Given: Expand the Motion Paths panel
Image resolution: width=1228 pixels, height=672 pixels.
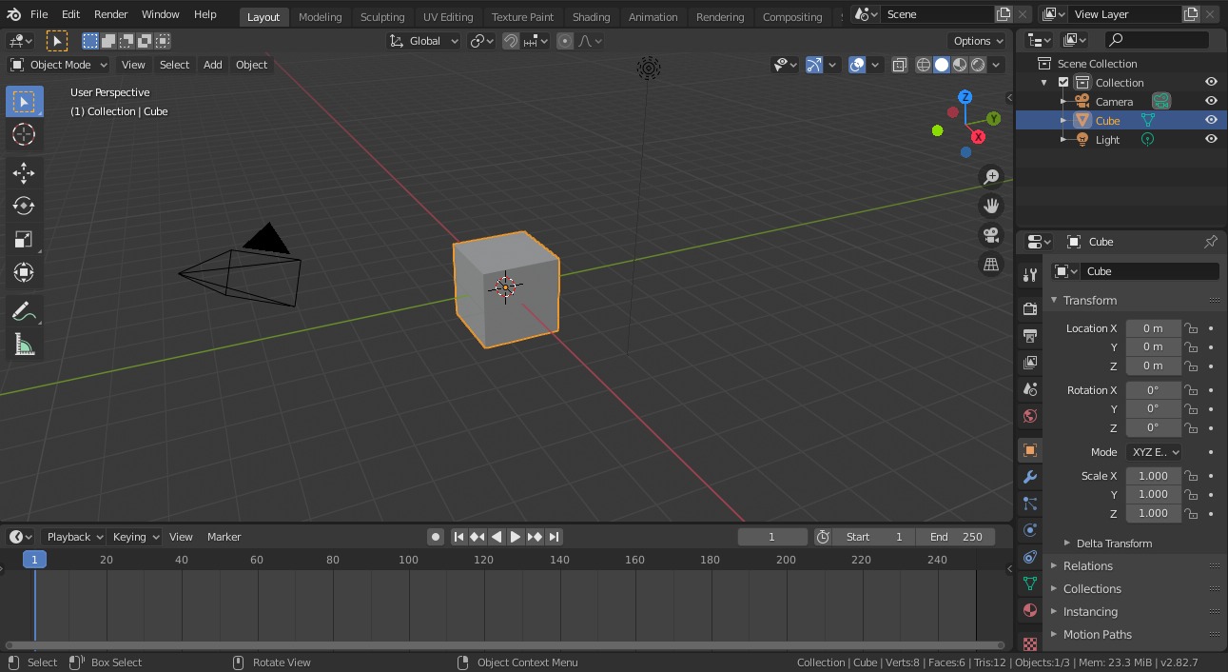Looking at the screenshot, I should pyautogui.click(x=1096, y=635).
